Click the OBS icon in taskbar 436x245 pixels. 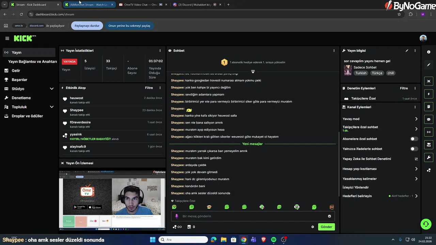click(x=284, y=240)
